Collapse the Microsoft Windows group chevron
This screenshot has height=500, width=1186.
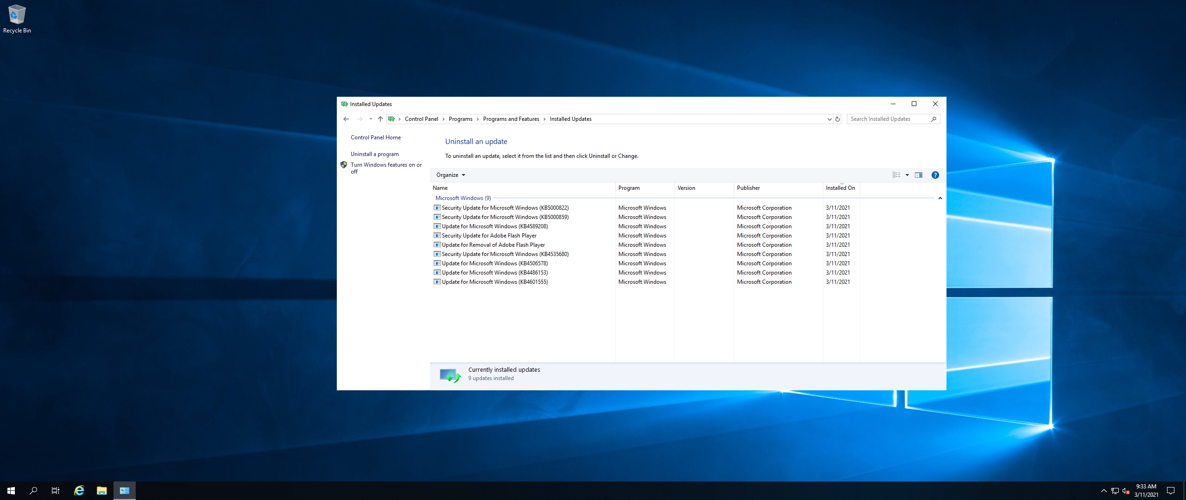(x=940, y=198)
